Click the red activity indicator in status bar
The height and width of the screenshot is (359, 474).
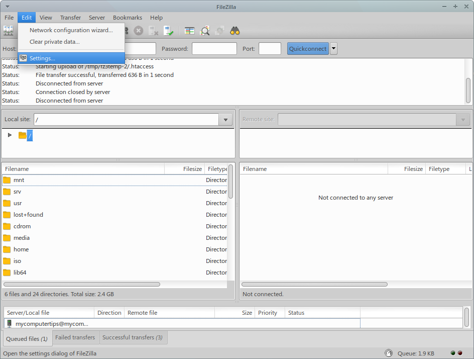tap(460, 353)
